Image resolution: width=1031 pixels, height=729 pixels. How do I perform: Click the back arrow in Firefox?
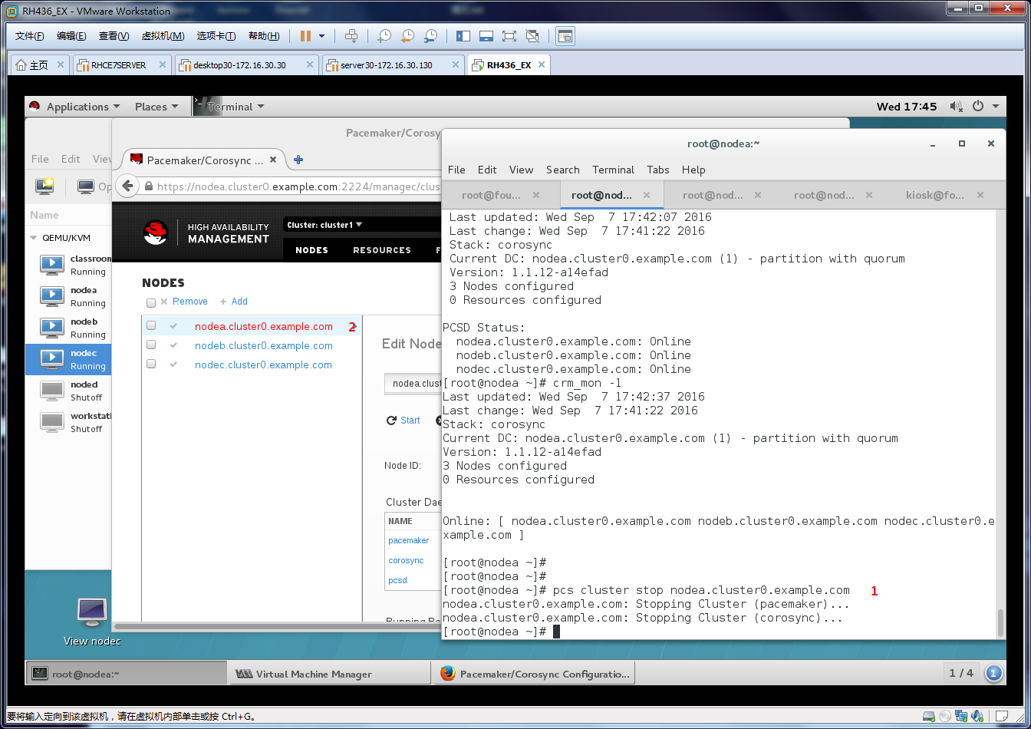tap(127, 186)
